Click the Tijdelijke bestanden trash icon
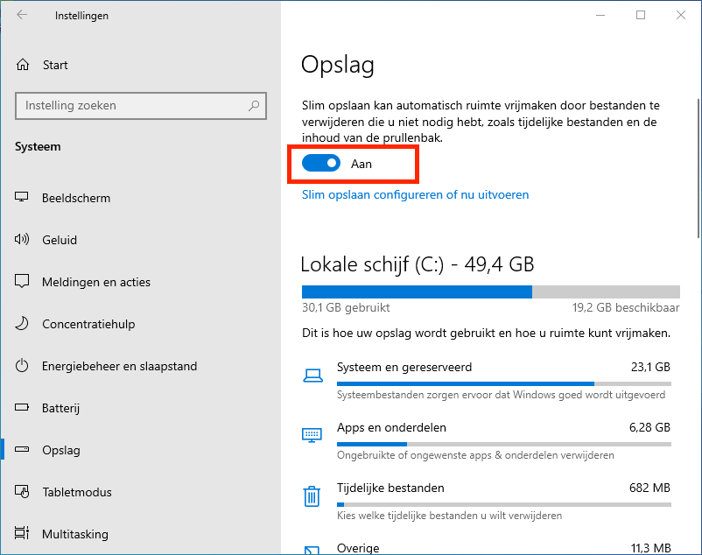The image size is (702, 555). 312,497
